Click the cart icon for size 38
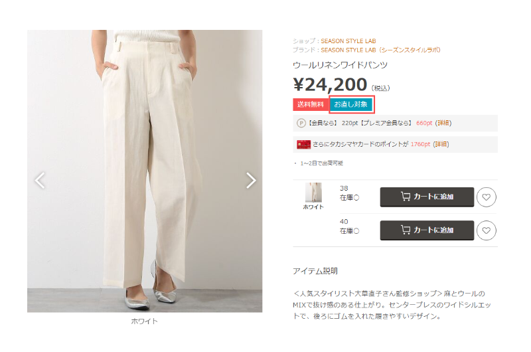The height and width of the screenshot is (352, 531). click(406, 197)
